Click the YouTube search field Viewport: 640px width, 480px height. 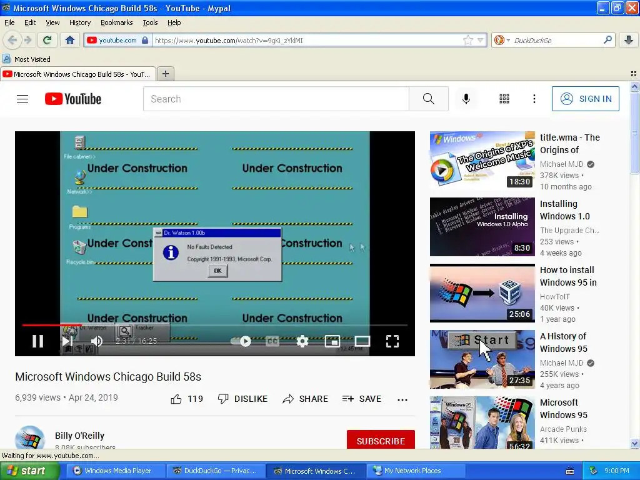pyautogui.click(x=276, y=99)
